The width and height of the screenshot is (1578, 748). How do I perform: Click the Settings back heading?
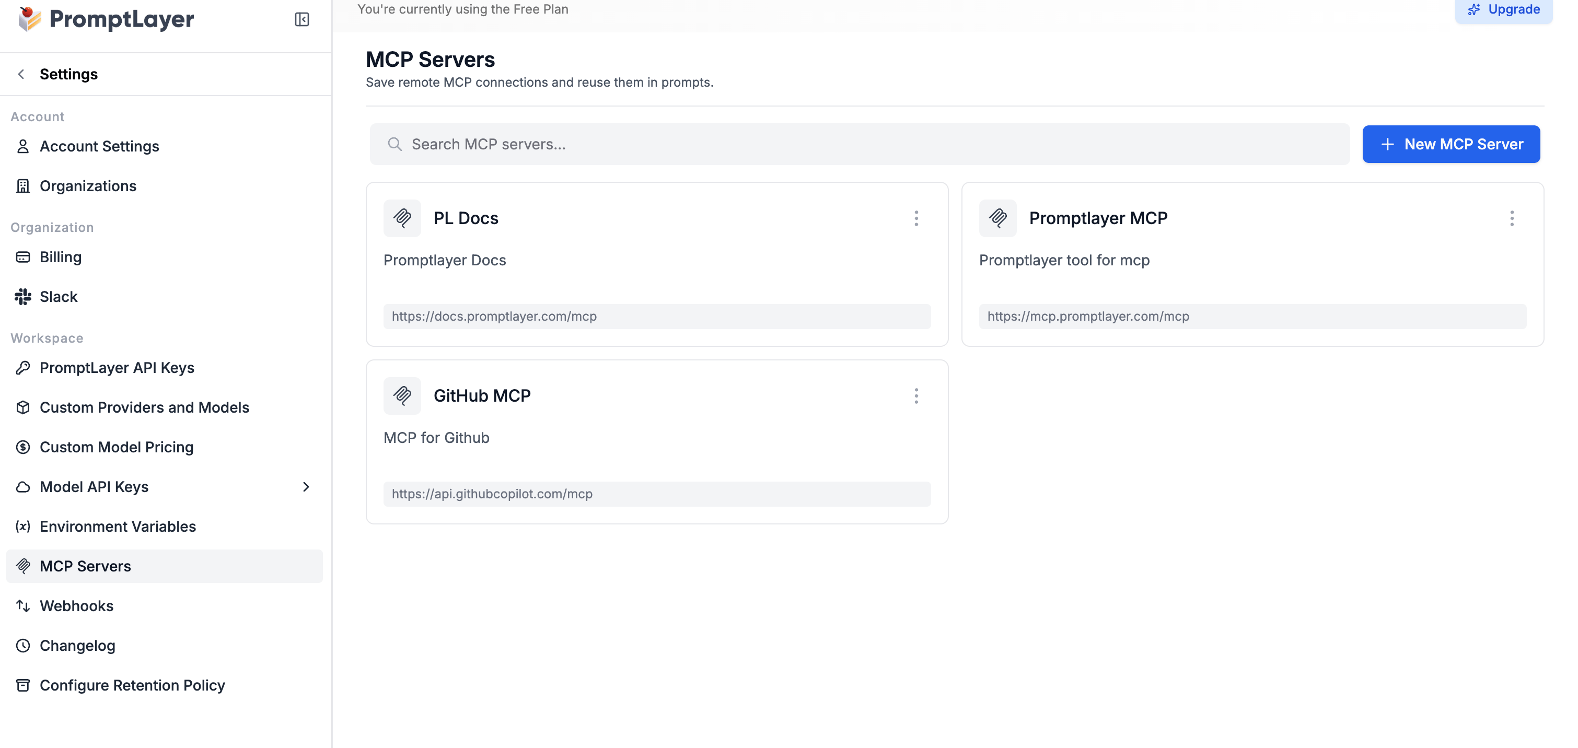point(68,74)
